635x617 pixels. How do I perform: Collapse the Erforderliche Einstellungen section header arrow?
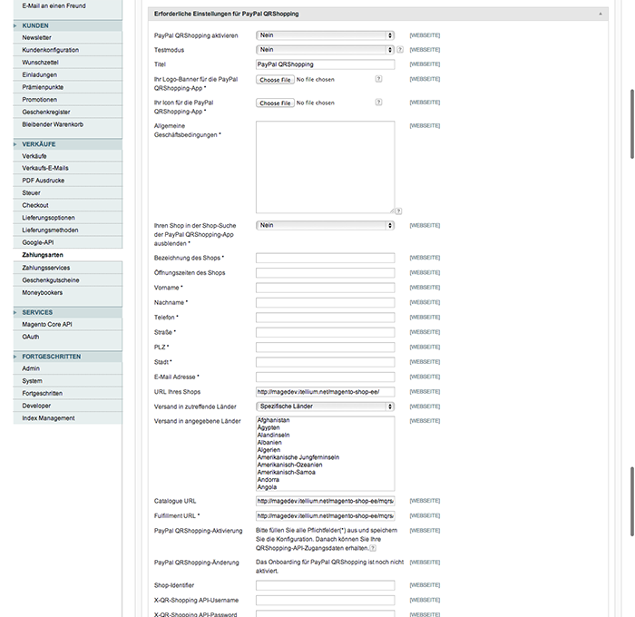(601, 14)
